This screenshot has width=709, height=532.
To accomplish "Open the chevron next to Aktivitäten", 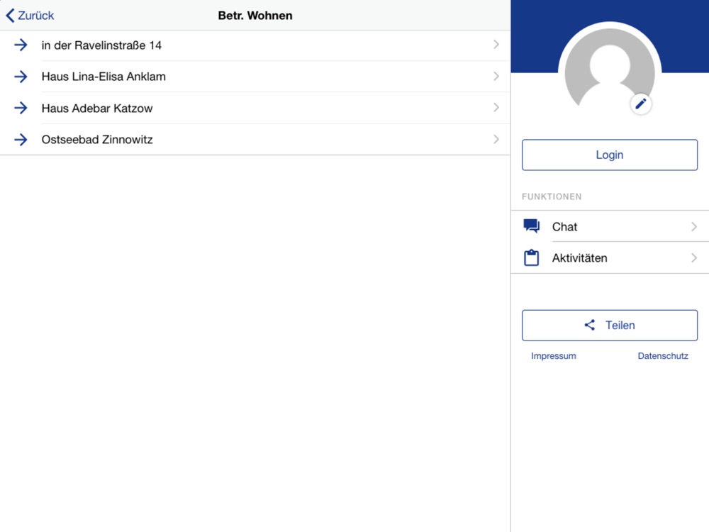I will click(693, 258).
